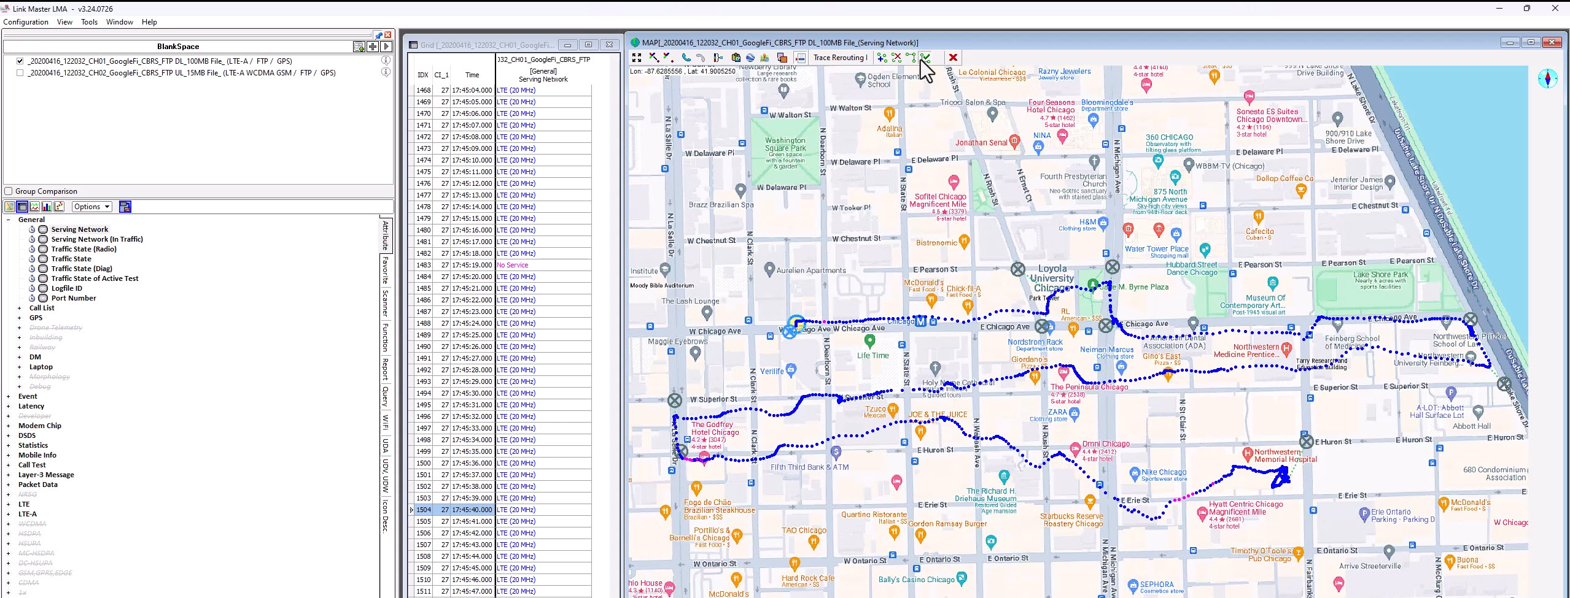Image resolution: width=1570 pixels, height=598 pixels.
Task: Click the clipboard copy map icon
Action: (x=736, y=58)
